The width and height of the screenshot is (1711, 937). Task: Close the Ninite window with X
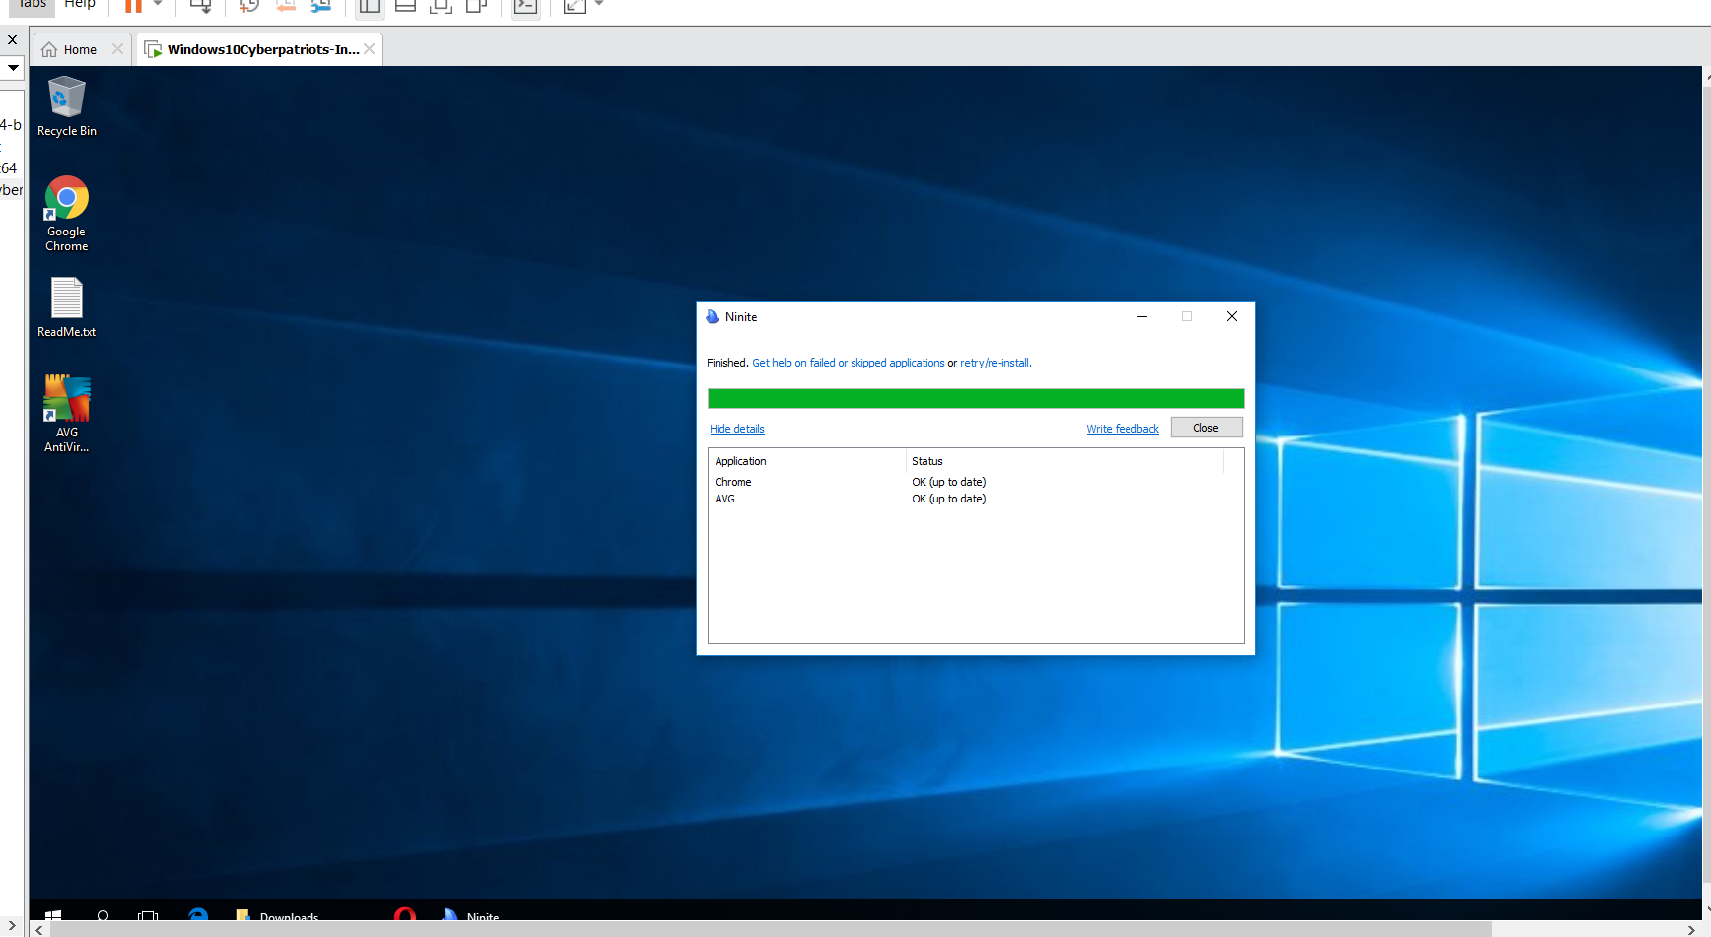pyautogui.click(x=1232, y=316)
